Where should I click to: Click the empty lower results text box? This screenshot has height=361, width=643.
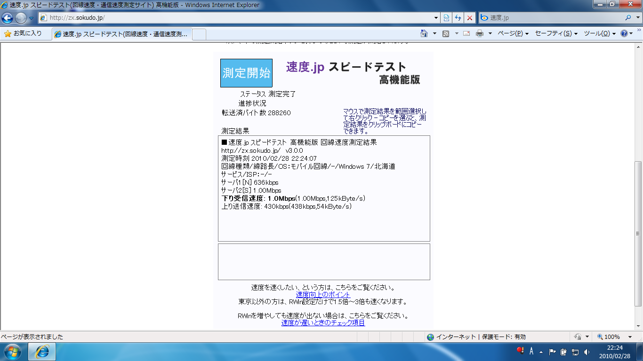point(324,262)
